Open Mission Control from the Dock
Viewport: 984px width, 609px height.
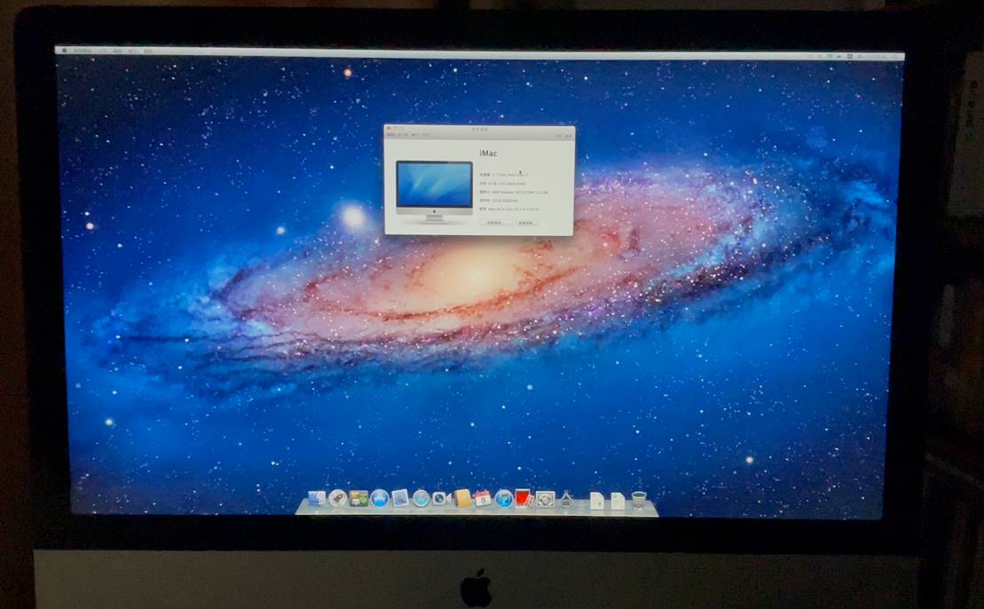point(358,499)
